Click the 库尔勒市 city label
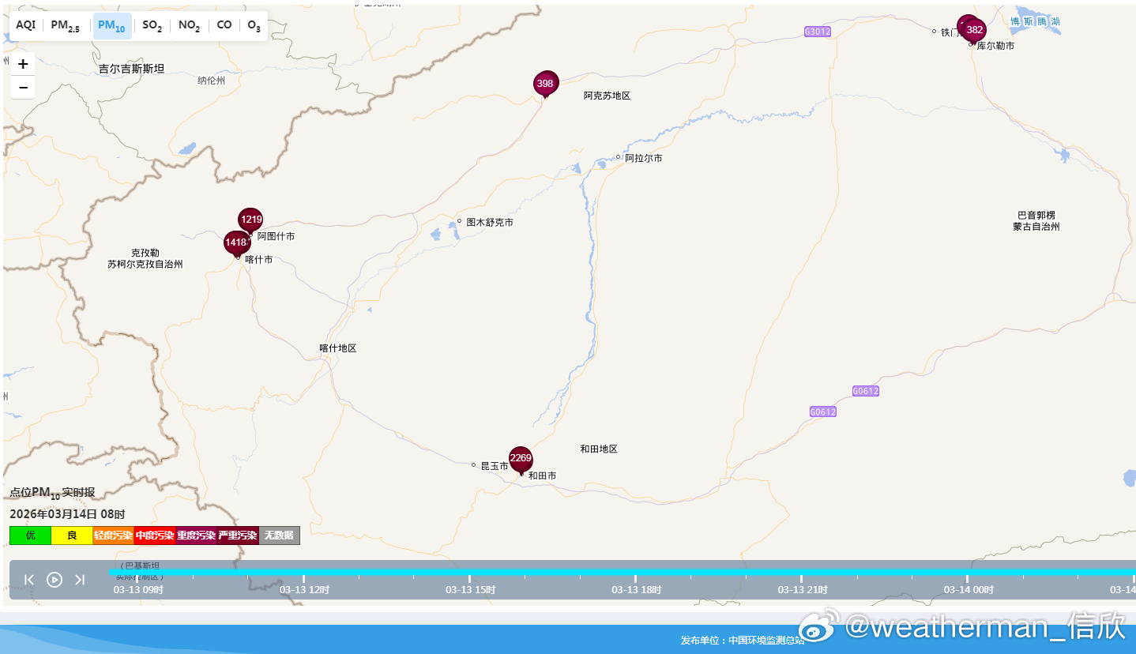The height and width of the screenshot is (654, 1136). click(x=995, y=46)
